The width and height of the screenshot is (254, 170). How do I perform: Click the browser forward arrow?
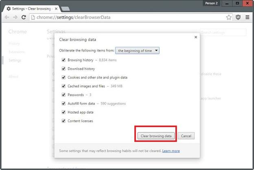(15, 17)
